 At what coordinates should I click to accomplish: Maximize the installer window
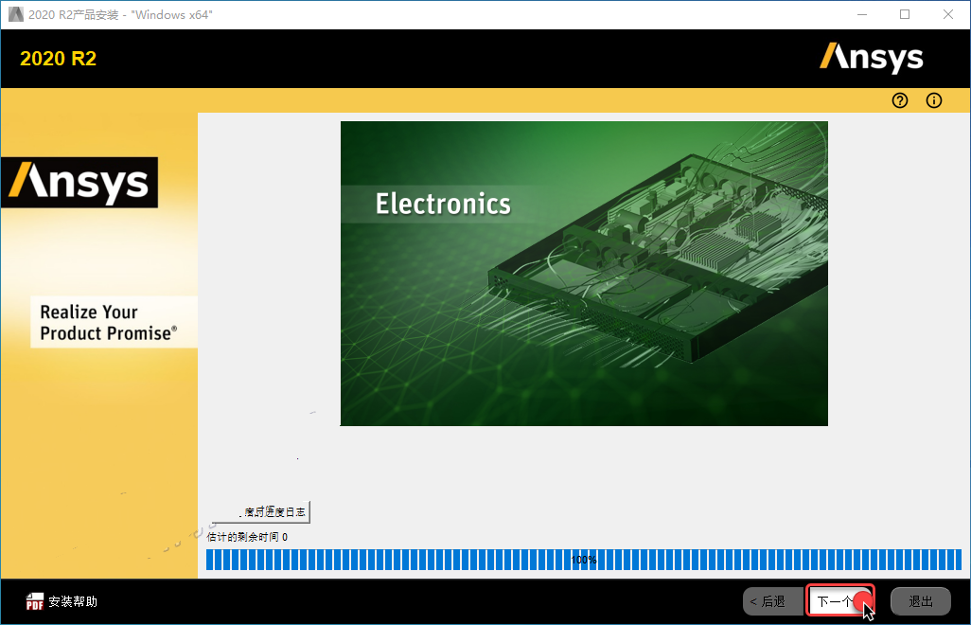[905, 14]
